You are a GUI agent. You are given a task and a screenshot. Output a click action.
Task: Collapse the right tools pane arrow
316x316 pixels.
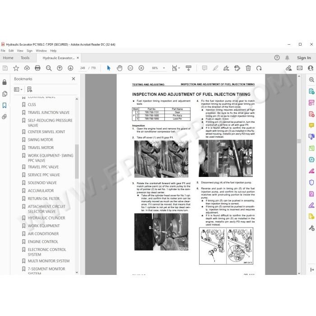312,270
